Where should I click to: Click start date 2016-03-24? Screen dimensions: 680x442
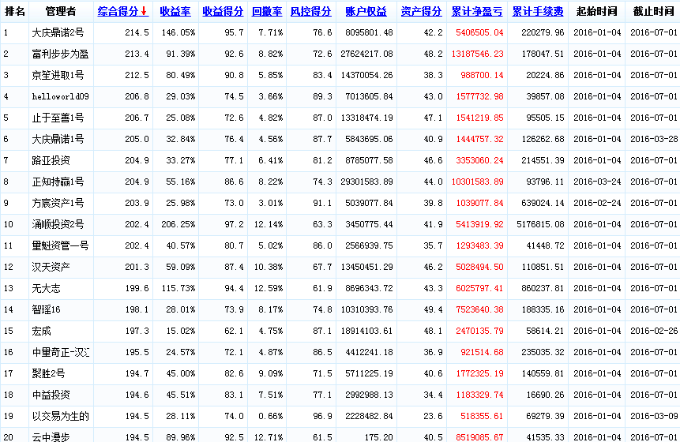point(597,182)
